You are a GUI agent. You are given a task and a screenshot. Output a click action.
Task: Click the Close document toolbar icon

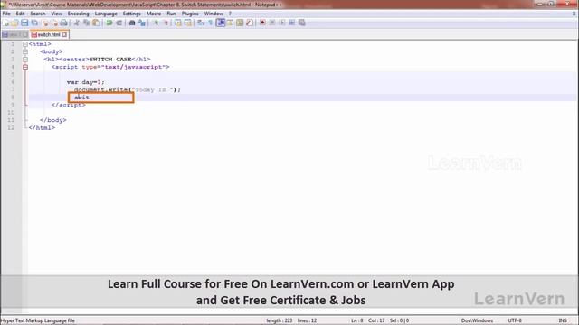(x=45, y=23)
